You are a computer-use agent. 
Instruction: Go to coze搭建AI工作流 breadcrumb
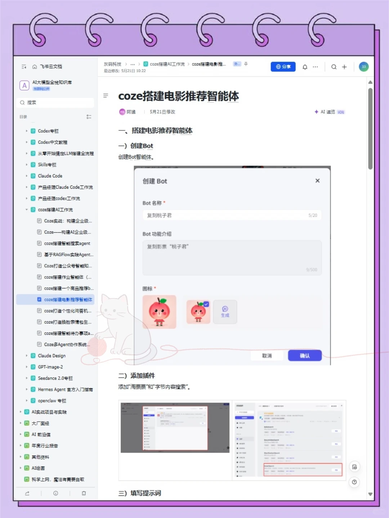point(167,64)
